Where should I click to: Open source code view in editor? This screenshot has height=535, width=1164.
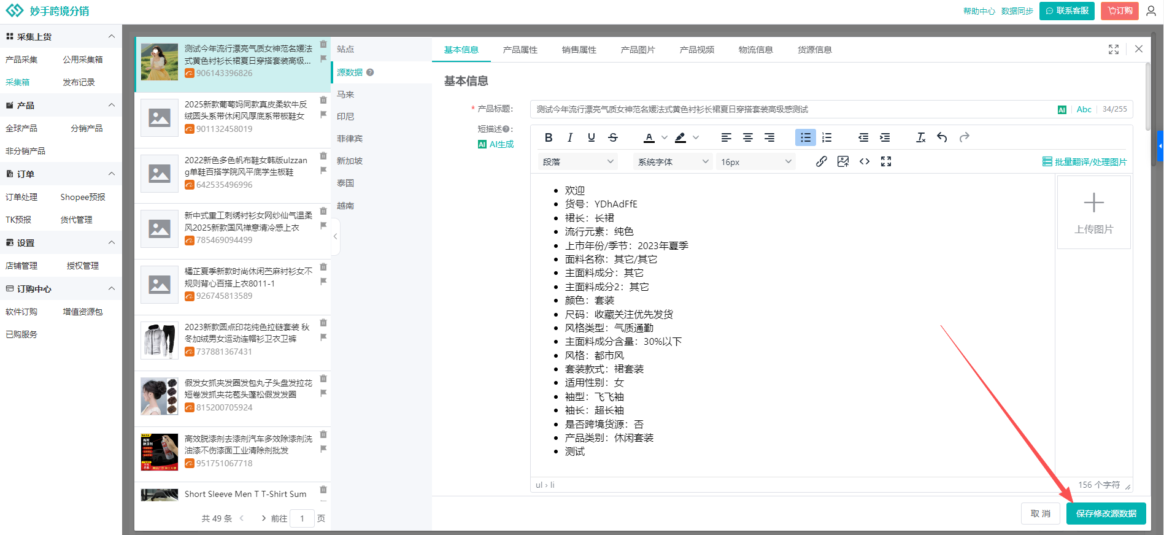pyautogui.click(x=864, y=161)
